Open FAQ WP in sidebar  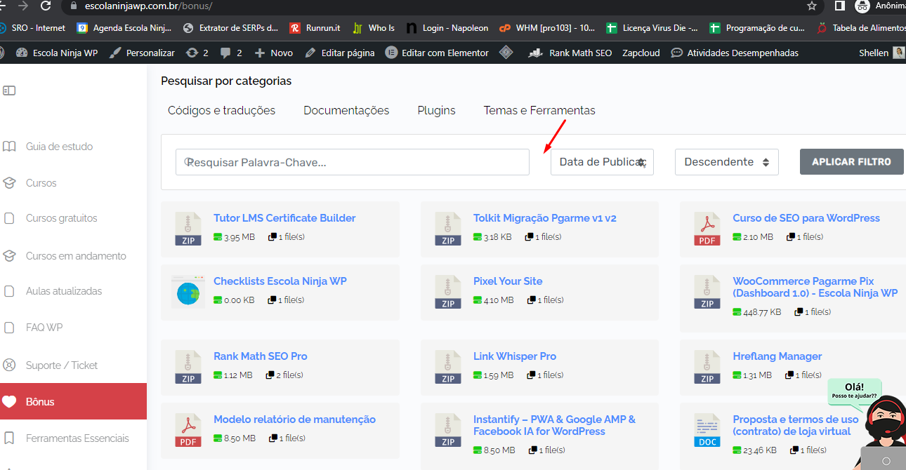(44, 328)
